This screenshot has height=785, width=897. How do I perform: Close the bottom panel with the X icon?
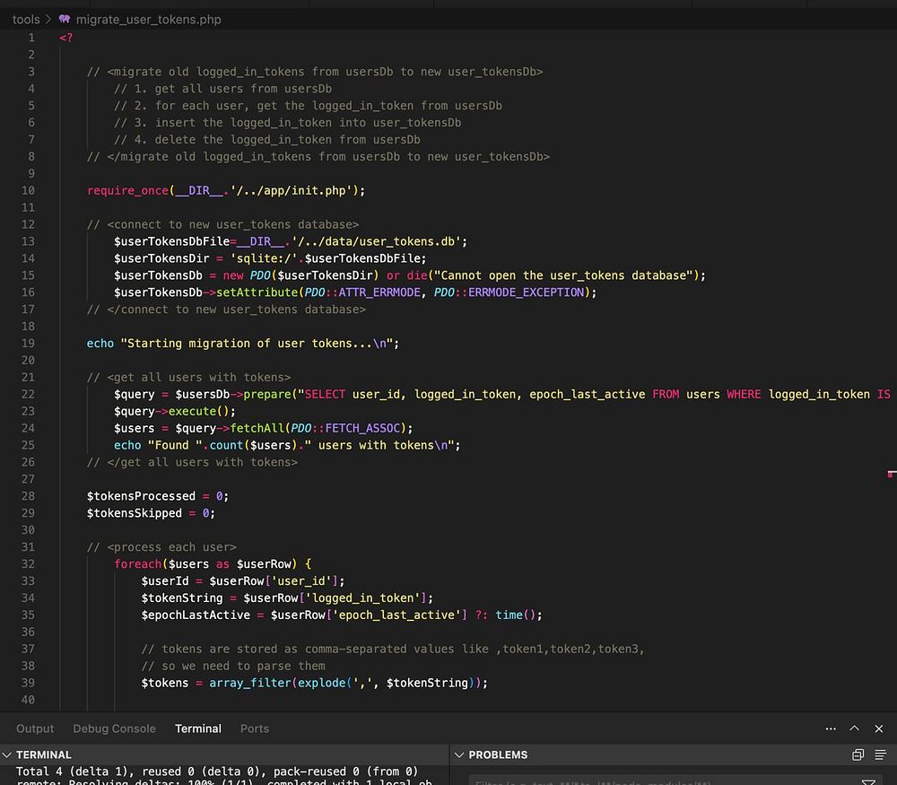coord(880,728)
